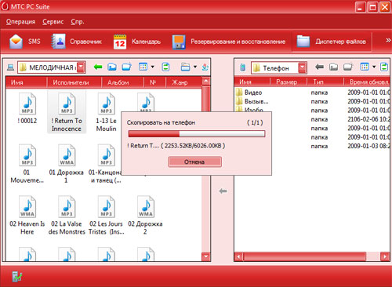Select the ! 00012 MP3 file

(27, 109)
